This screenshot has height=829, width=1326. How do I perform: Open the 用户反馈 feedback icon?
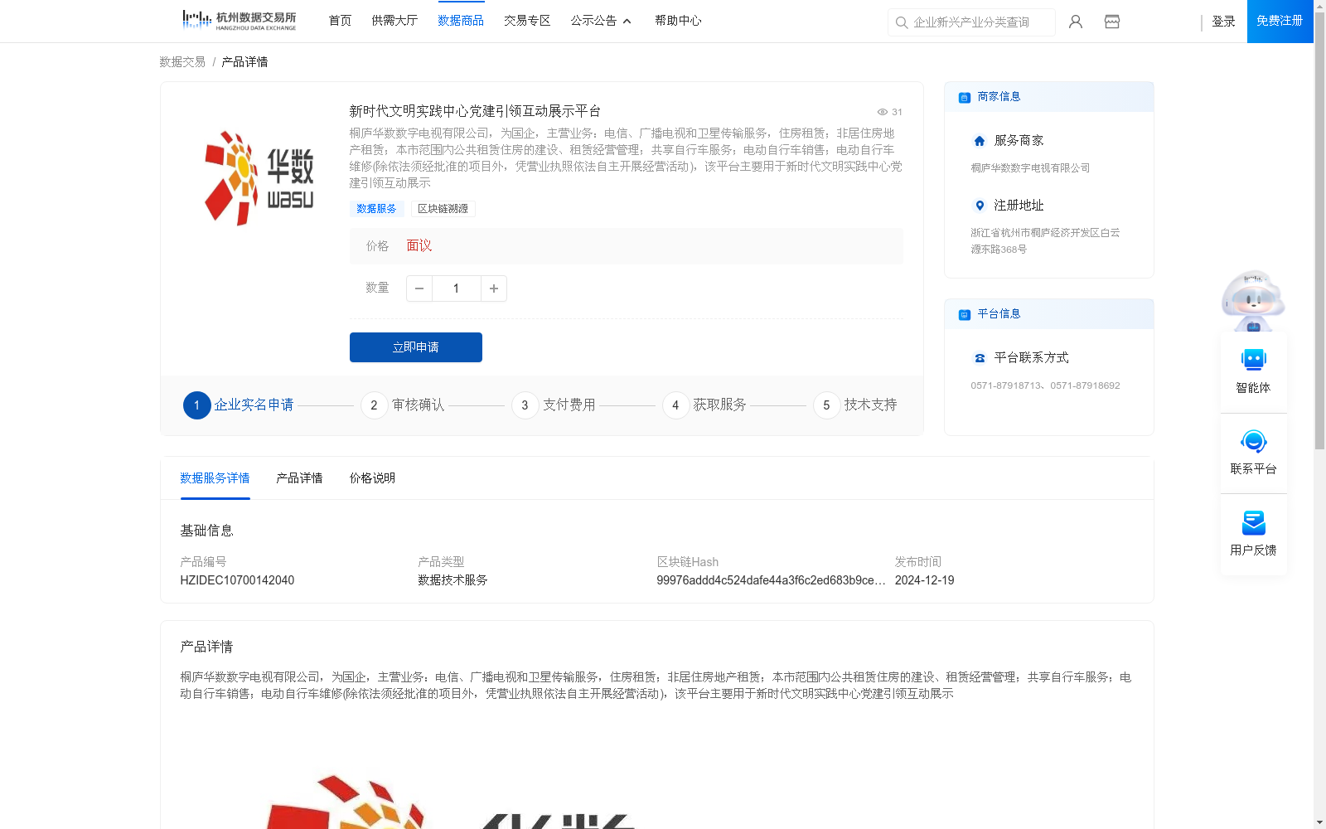(1254, 522)
